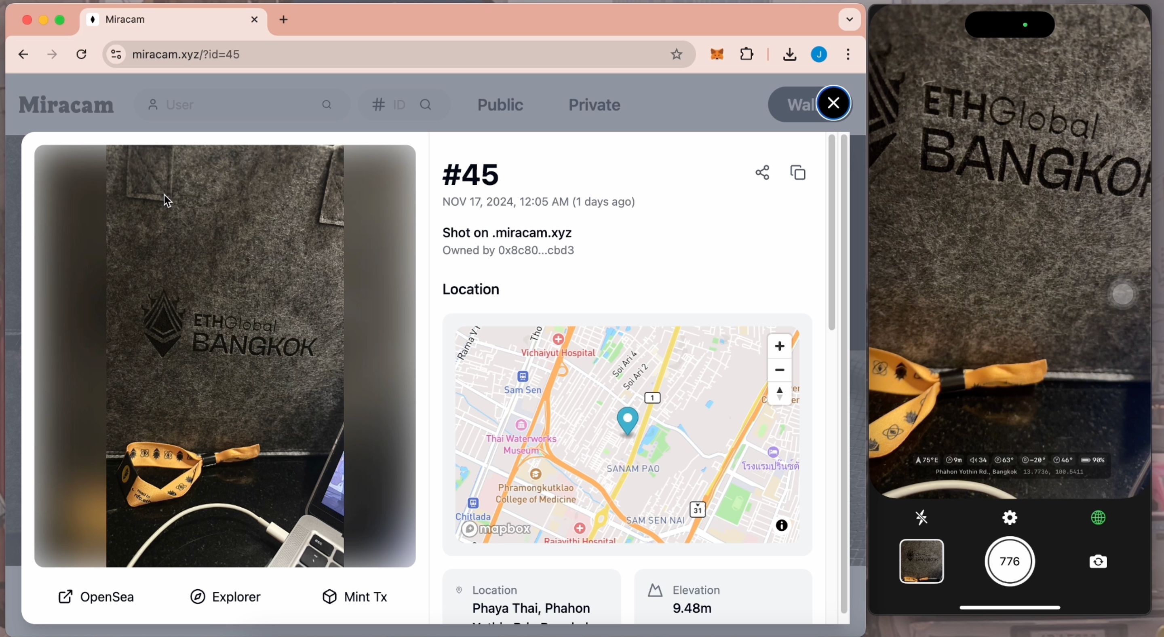Click the User search magnifier icon
The height and width of the screenshot is (637, 1164).
tap(327, 105)
